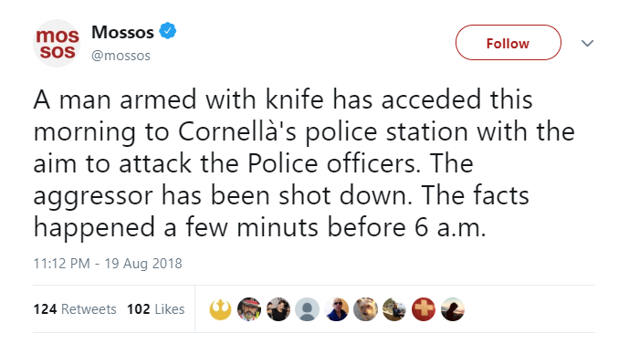The height and width of the screenshot is (344, 629).
Task: View the 102 Likes list
Action: click(155, 309)
